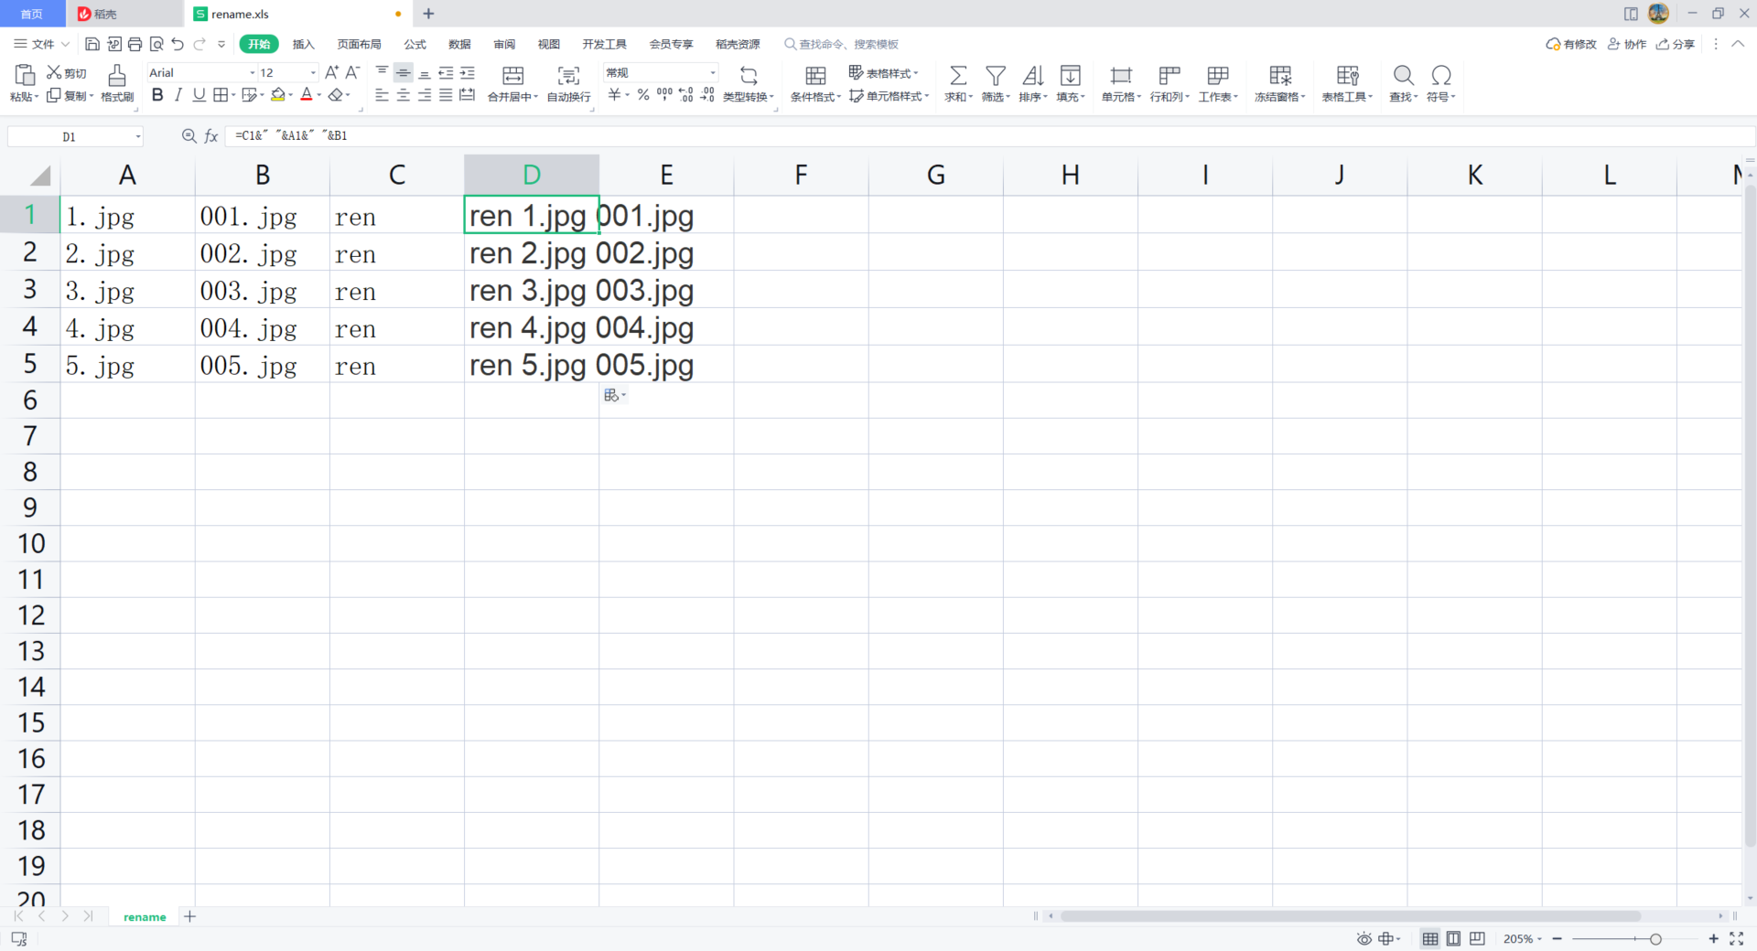Click the Save icon in quick access toolbar

pos(92,44)
